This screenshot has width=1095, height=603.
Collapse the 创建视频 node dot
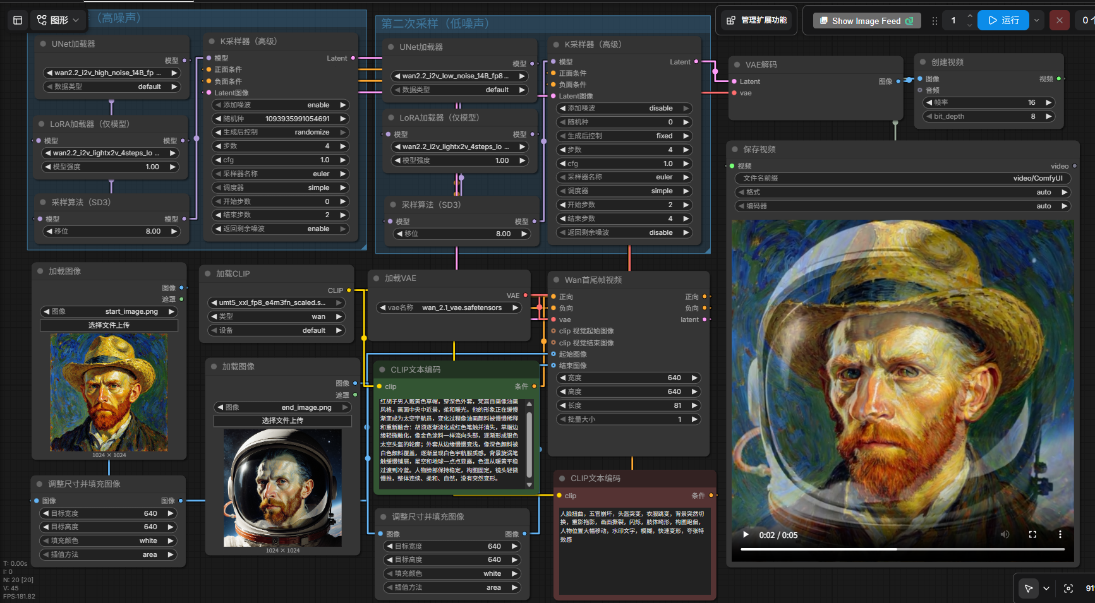[x=923, y=62]
